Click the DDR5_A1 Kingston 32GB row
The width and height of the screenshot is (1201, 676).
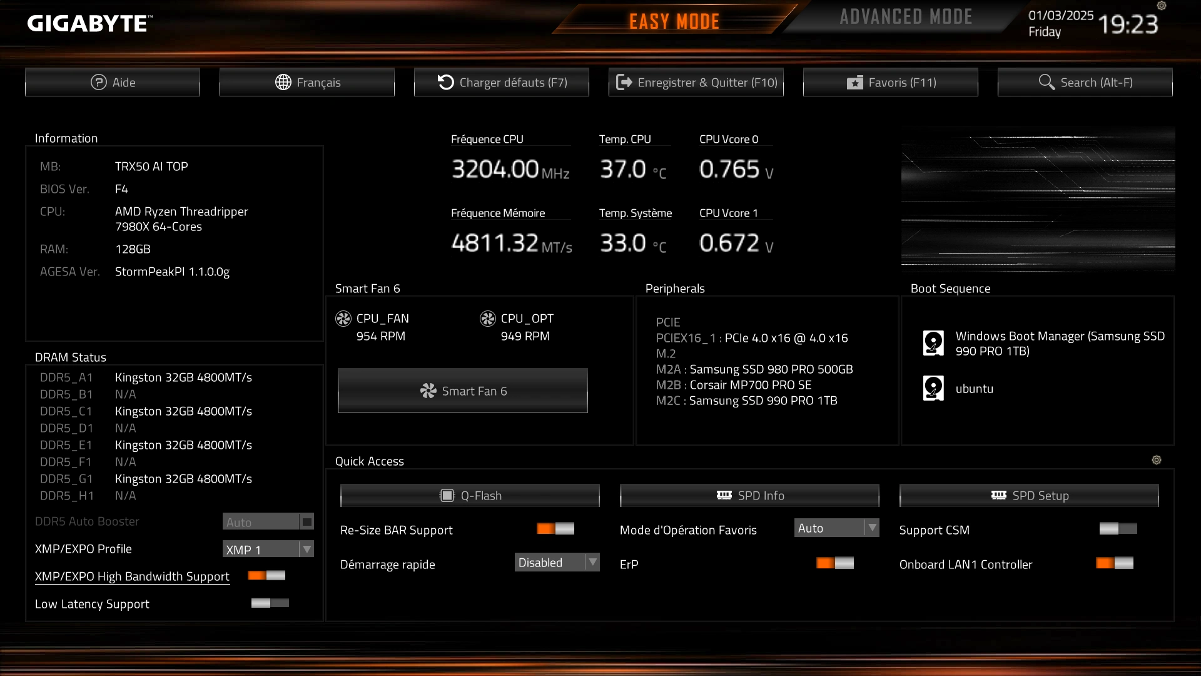pyautogui.click(x=146, y=377)
